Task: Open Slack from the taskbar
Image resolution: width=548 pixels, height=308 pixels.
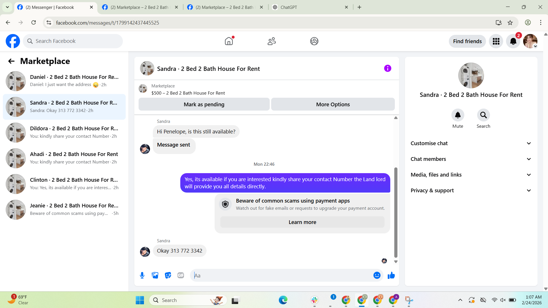Action: [x=315, y=300]
